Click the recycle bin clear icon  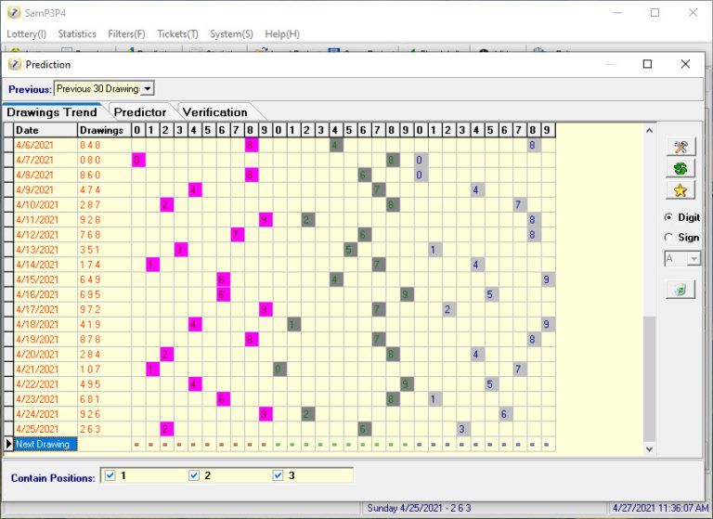[x=680, y=289]
